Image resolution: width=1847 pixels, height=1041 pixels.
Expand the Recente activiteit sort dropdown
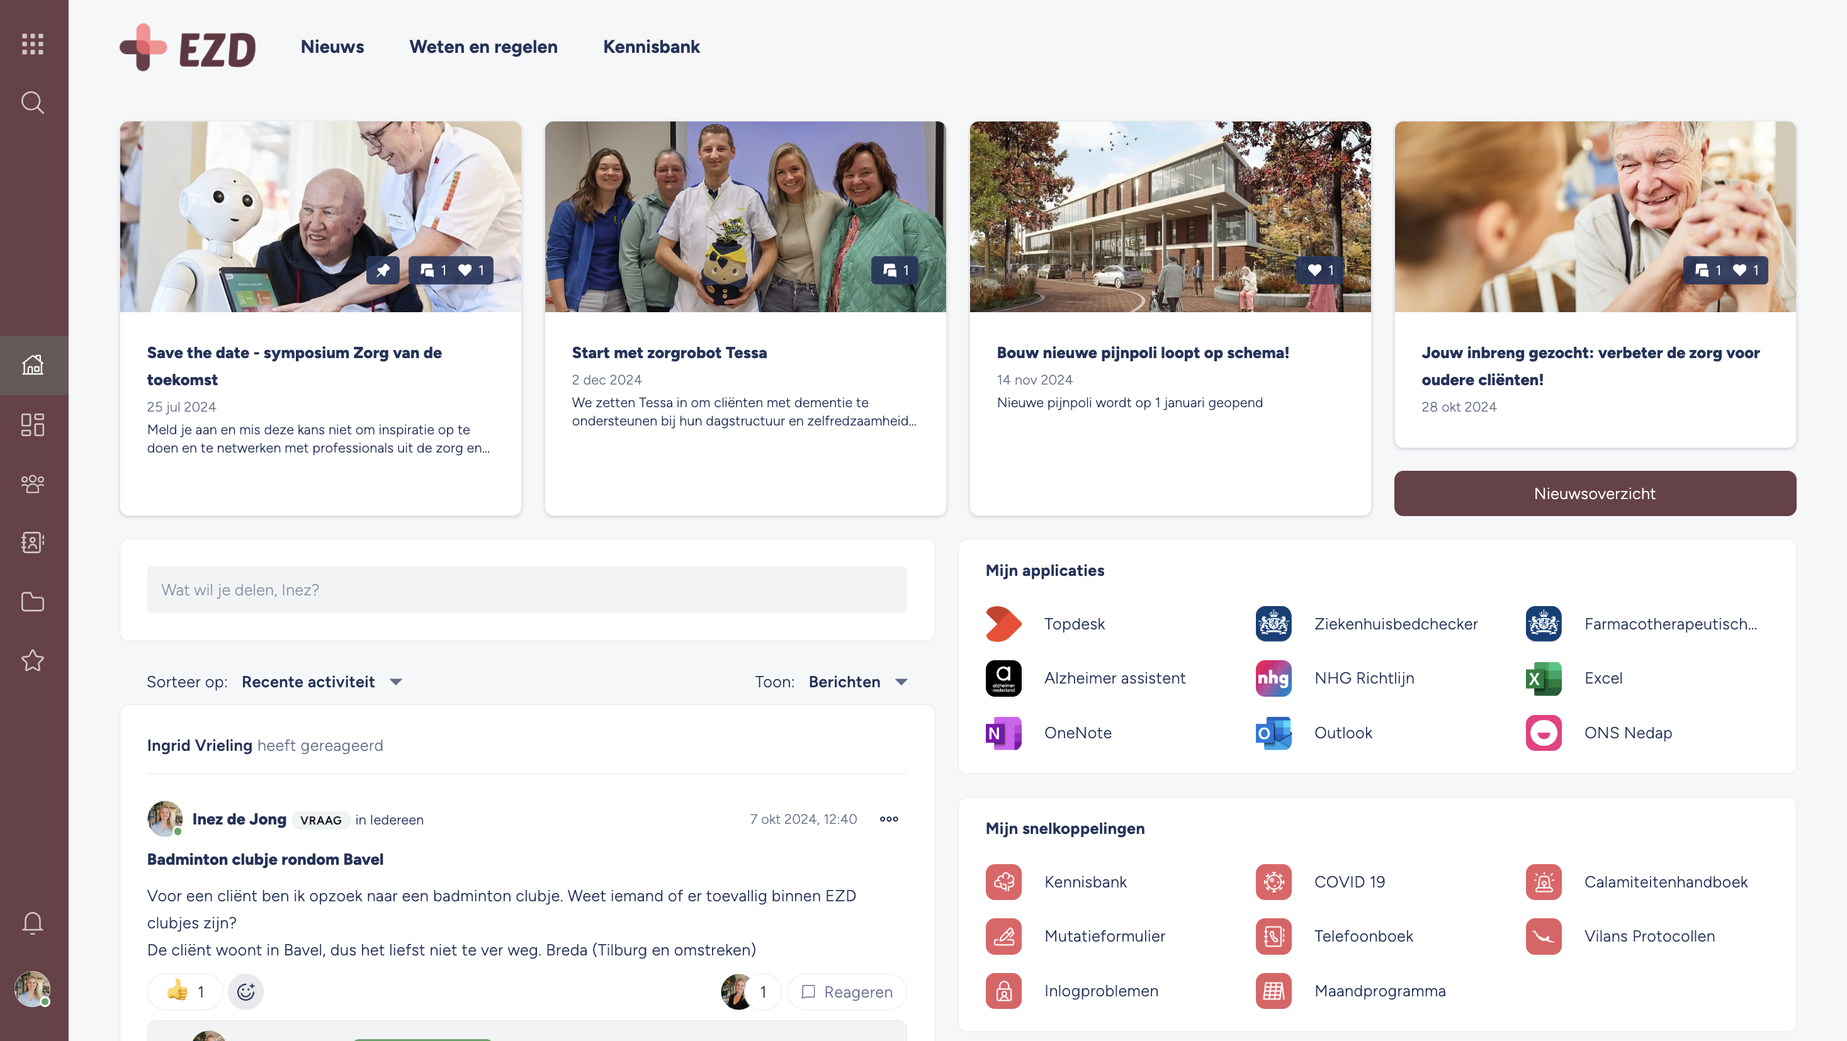coord(322,682)
